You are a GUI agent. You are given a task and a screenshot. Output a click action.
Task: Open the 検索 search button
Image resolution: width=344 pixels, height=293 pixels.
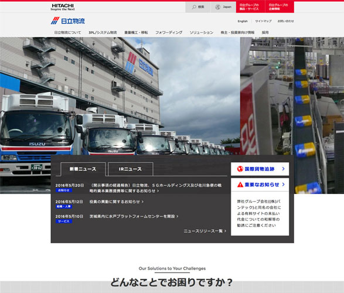point(198,7)
